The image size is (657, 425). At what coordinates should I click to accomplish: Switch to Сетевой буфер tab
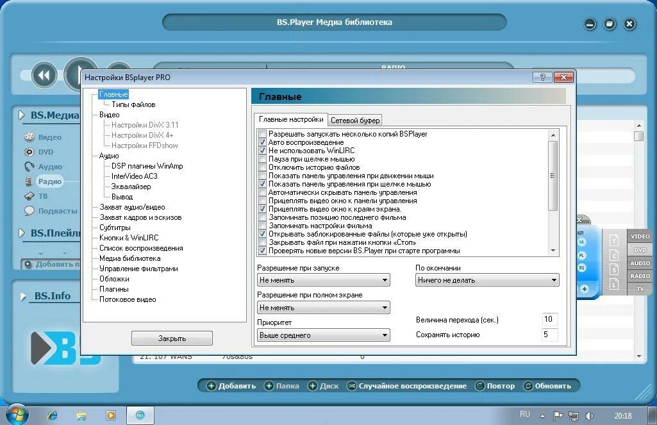point(355,121)
